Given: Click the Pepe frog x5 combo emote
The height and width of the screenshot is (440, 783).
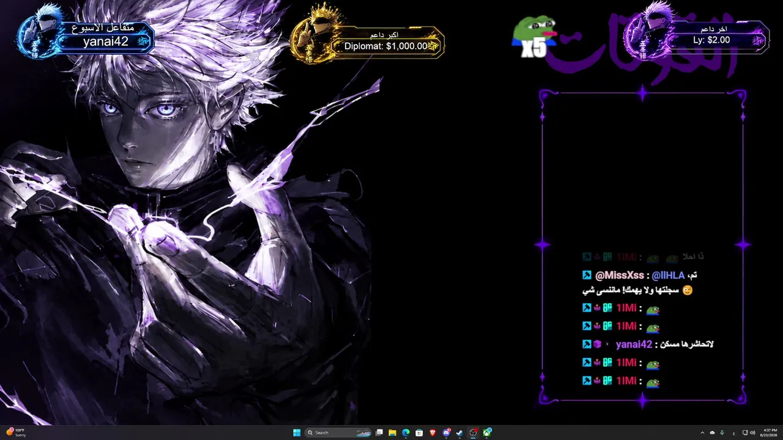Looking at the screenshot, I should click(534, 37).
